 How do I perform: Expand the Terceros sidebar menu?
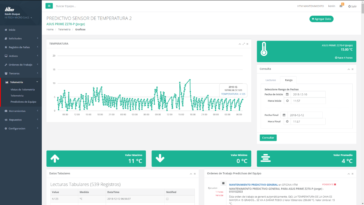(x=21, y=73)
